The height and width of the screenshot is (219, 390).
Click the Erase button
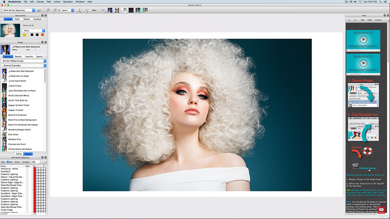(17, 162)
